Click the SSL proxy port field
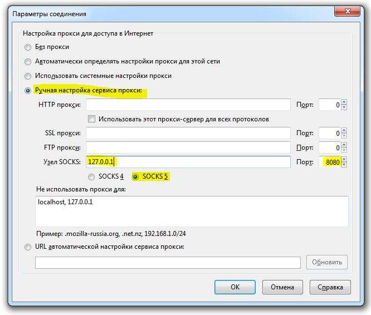 [330, 133]
